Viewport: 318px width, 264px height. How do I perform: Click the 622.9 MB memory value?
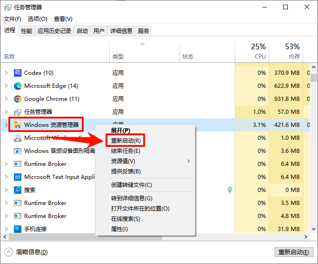[x=287, y=86]
